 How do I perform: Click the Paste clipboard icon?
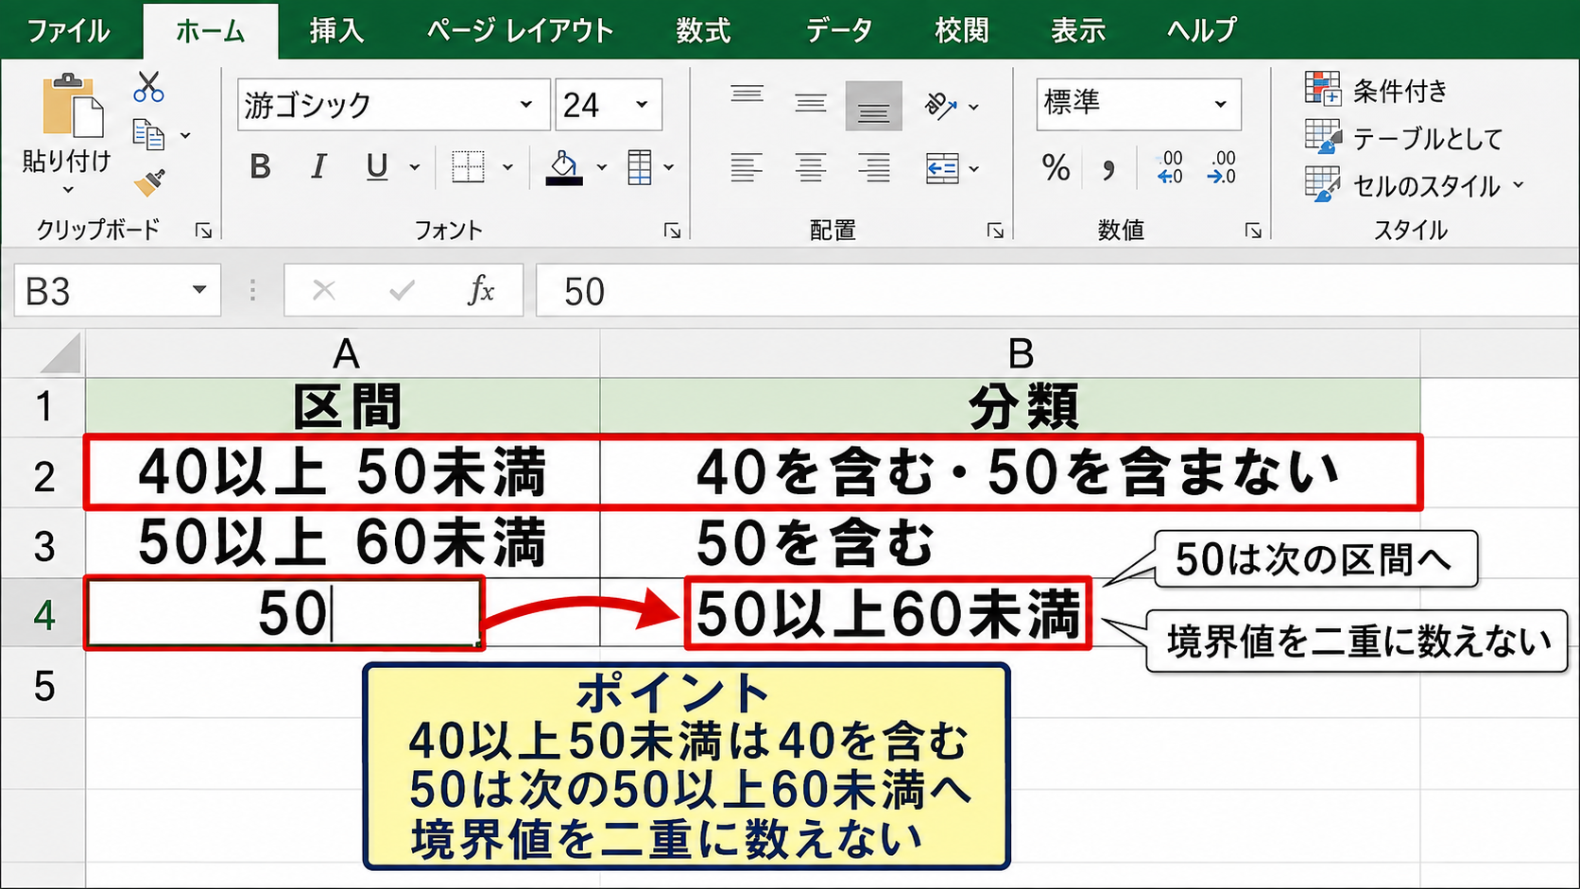point(72,105)
